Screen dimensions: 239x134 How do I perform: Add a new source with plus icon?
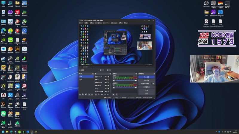point(96,94)
